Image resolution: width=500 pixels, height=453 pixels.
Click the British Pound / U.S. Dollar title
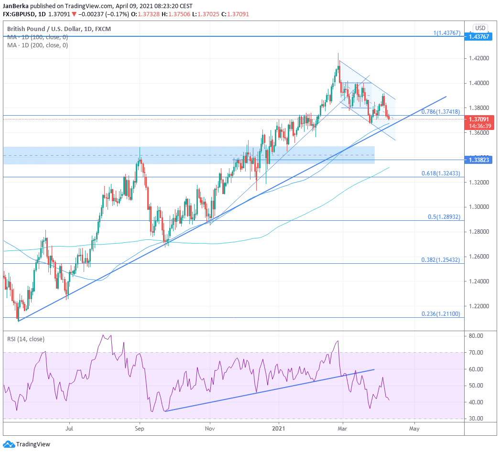pyautogui.click(x=59, y=29)
